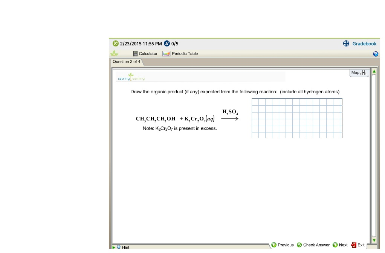Screen dimensions: 385x253
Task: Click the structure drawing grid
Action: click(x=297, y=118)
